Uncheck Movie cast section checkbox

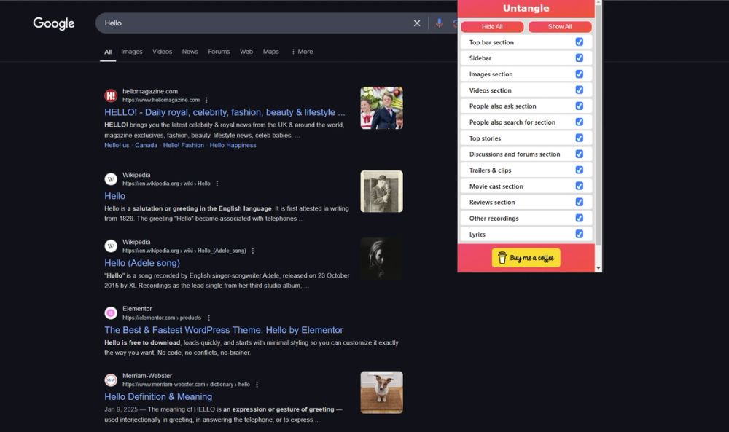tap(580, 186)
